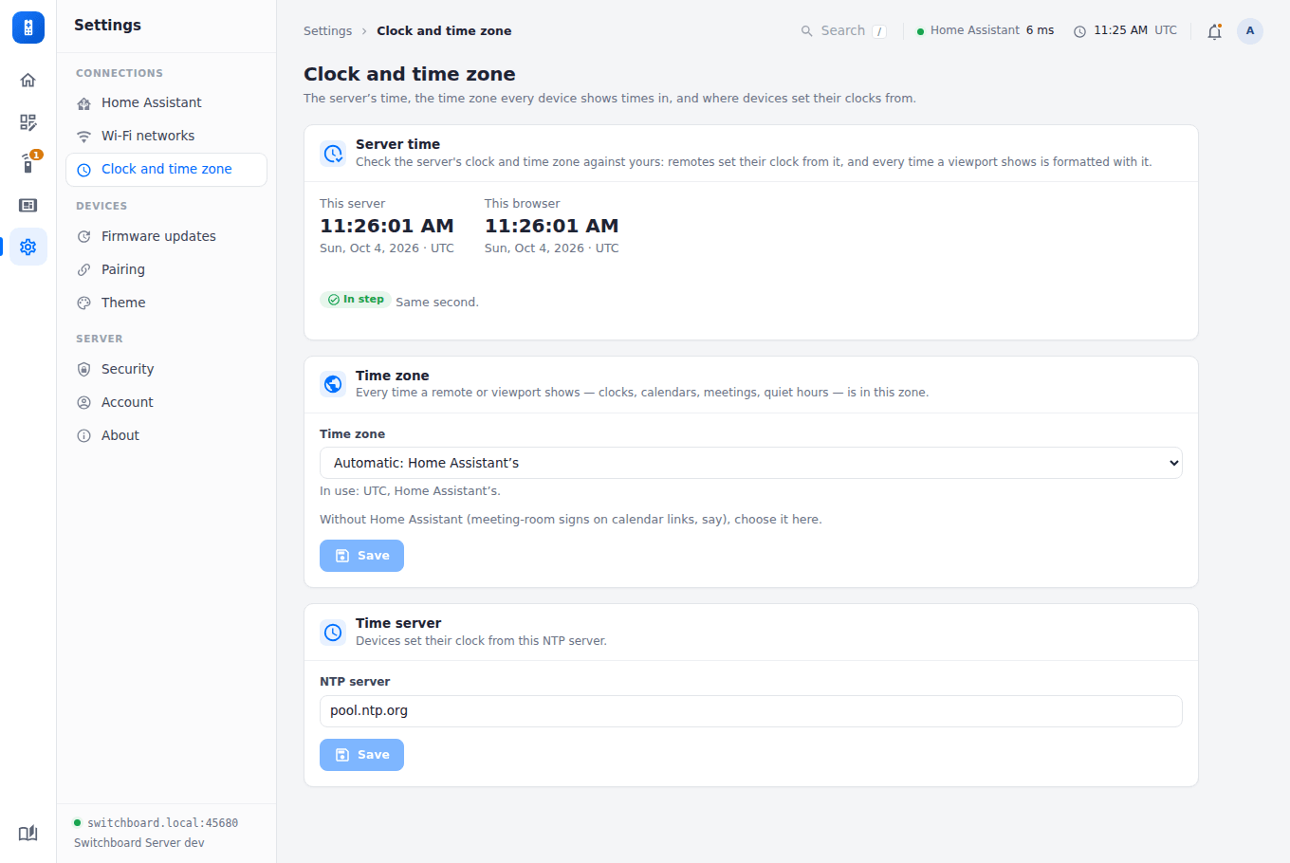Open the remote icon with badge 1
The height and width of the screenshot is (863, 1290).
click(x=28, y=163)
